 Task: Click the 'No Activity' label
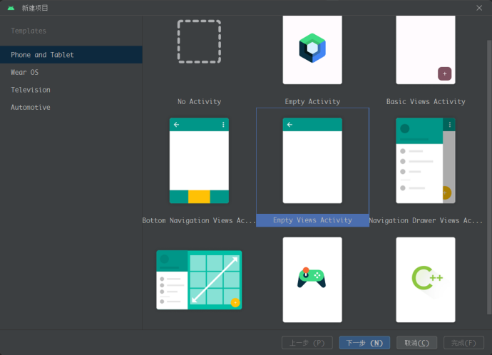pyautogui.click(x=199, y=102)
